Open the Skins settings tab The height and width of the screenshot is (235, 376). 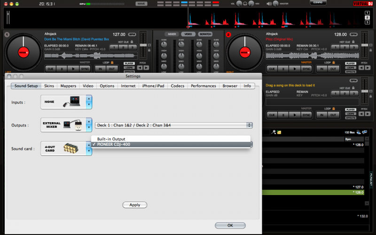49,86
